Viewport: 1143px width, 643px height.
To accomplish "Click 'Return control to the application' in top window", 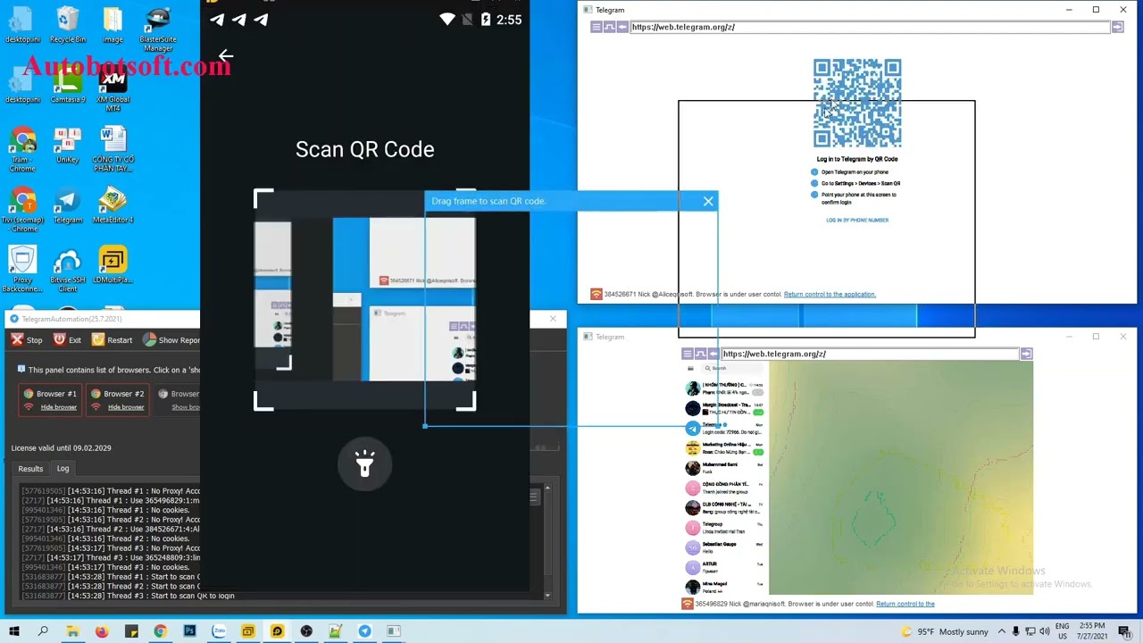I will pyautogui.click(x=830, y=294).
